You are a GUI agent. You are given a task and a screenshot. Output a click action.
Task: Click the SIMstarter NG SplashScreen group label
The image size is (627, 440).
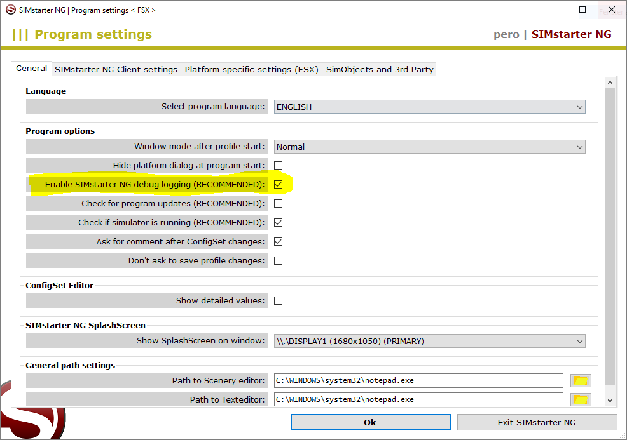tap(86, 326)
